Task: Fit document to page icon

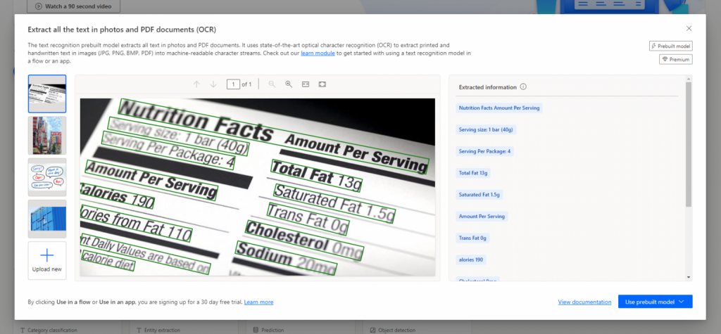Action: [322, 84]
